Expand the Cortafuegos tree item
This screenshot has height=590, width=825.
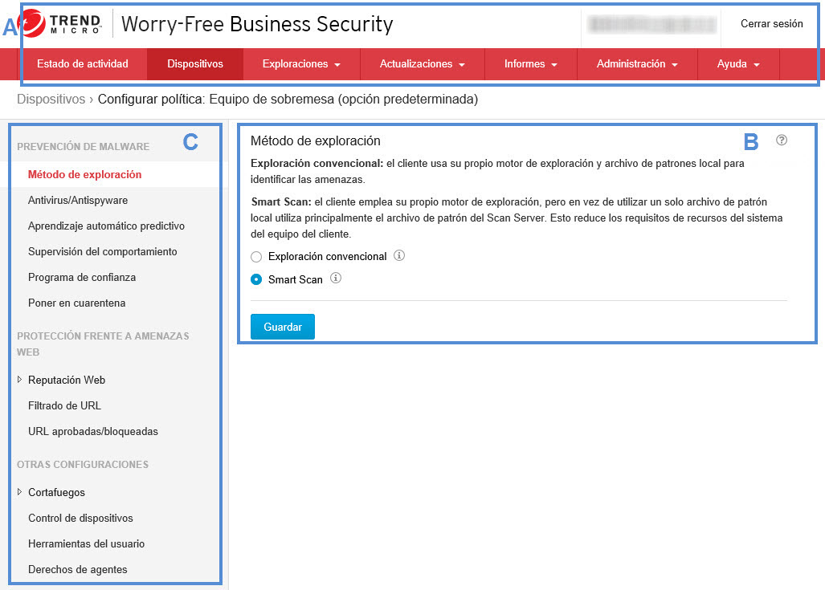point(19,492)
